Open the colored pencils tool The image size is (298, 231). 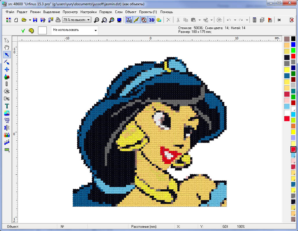pyautogui.click(x=7, y=135)
